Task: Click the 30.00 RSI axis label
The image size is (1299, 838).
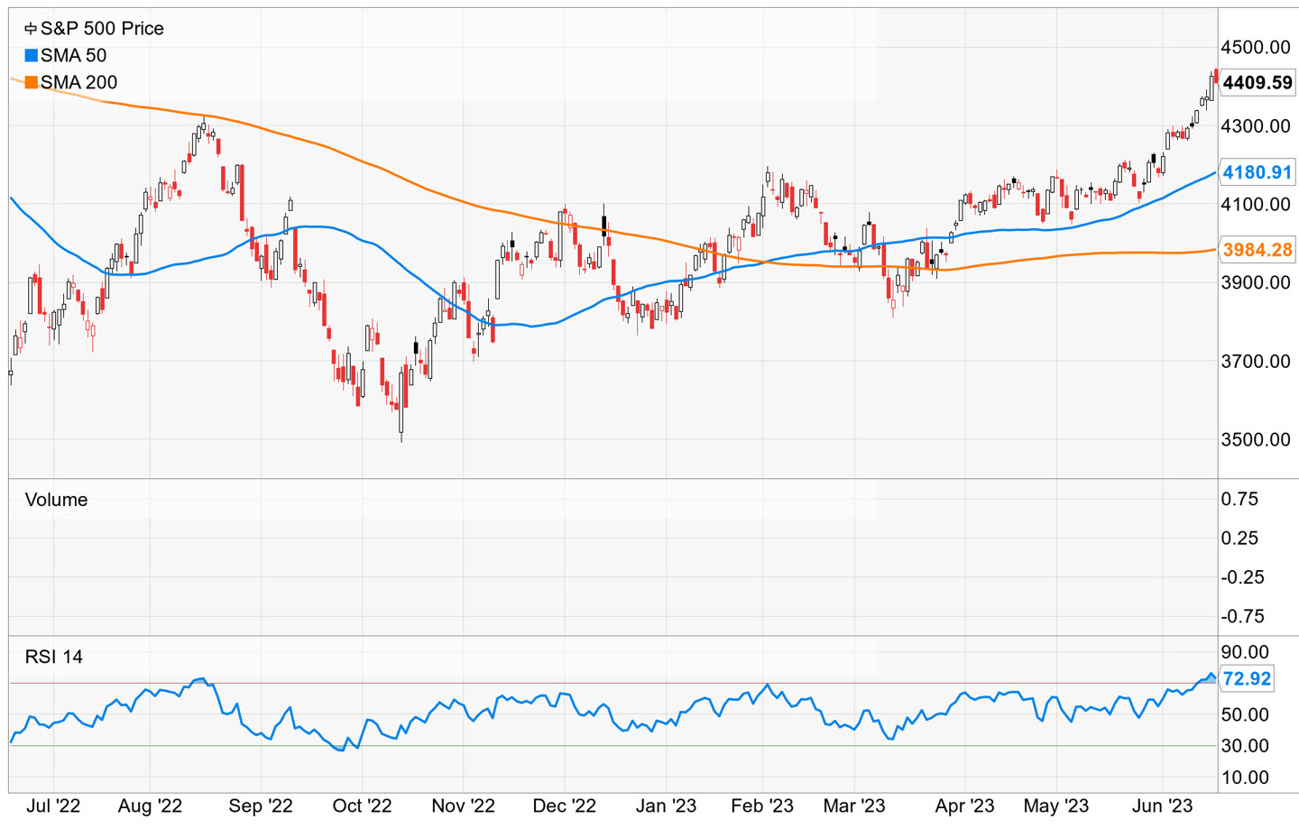Action: coord(1245,746)
